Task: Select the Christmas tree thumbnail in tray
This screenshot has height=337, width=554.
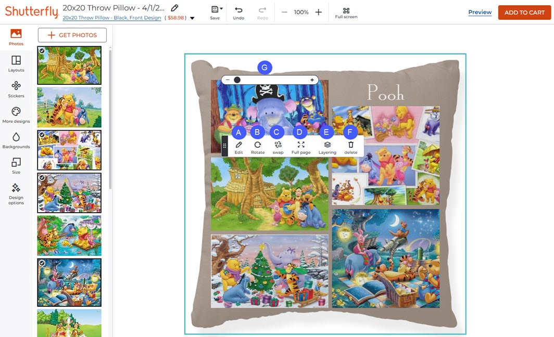Action: click(x=69, y=192)
